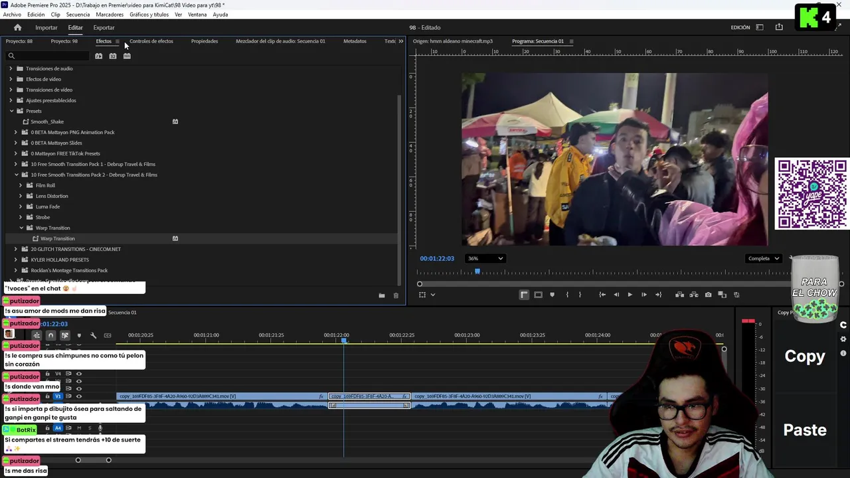The width and height of the screenshot is (850, 478).
Task: Play the sequence in Program monitor
Action: click(x=630, y=295)
